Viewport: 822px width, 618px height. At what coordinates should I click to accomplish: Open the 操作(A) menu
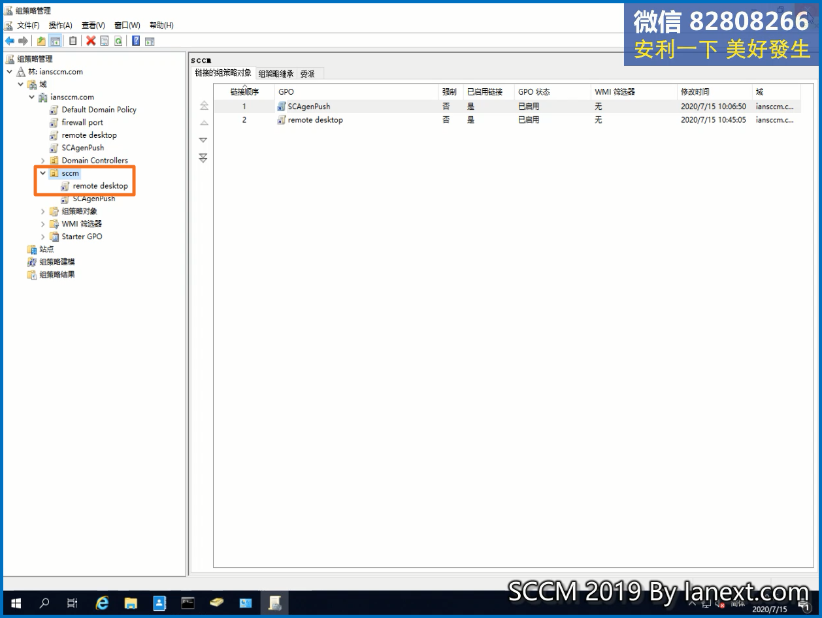click(x=60, y=25)
